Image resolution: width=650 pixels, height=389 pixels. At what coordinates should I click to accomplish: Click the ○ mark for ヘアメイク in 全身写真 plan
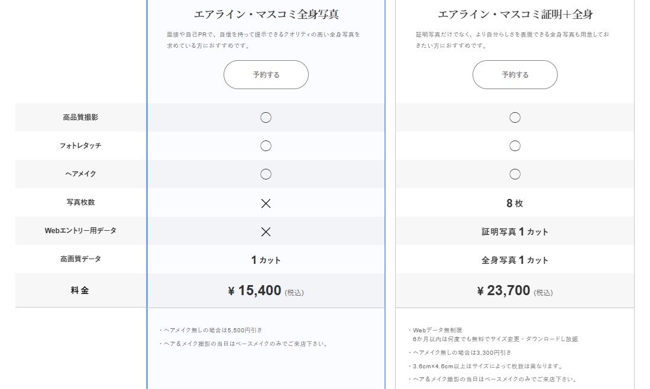[x=266, y=174]
